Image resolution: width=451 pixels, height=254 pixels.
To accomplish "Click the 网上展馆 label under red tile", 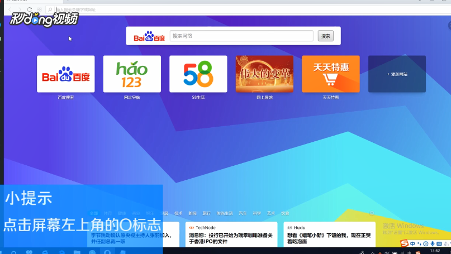I will point(264,97).
